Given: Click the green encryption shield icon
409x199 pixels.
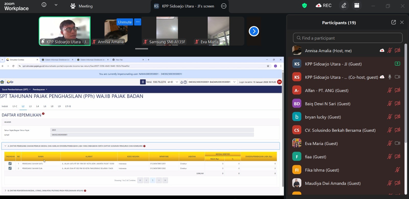Looking at the screenshot, I should coord(304,6).
